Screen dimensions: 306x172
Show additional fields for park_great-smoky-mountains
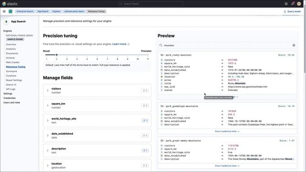pyautogui.click(x=227, y=166)
